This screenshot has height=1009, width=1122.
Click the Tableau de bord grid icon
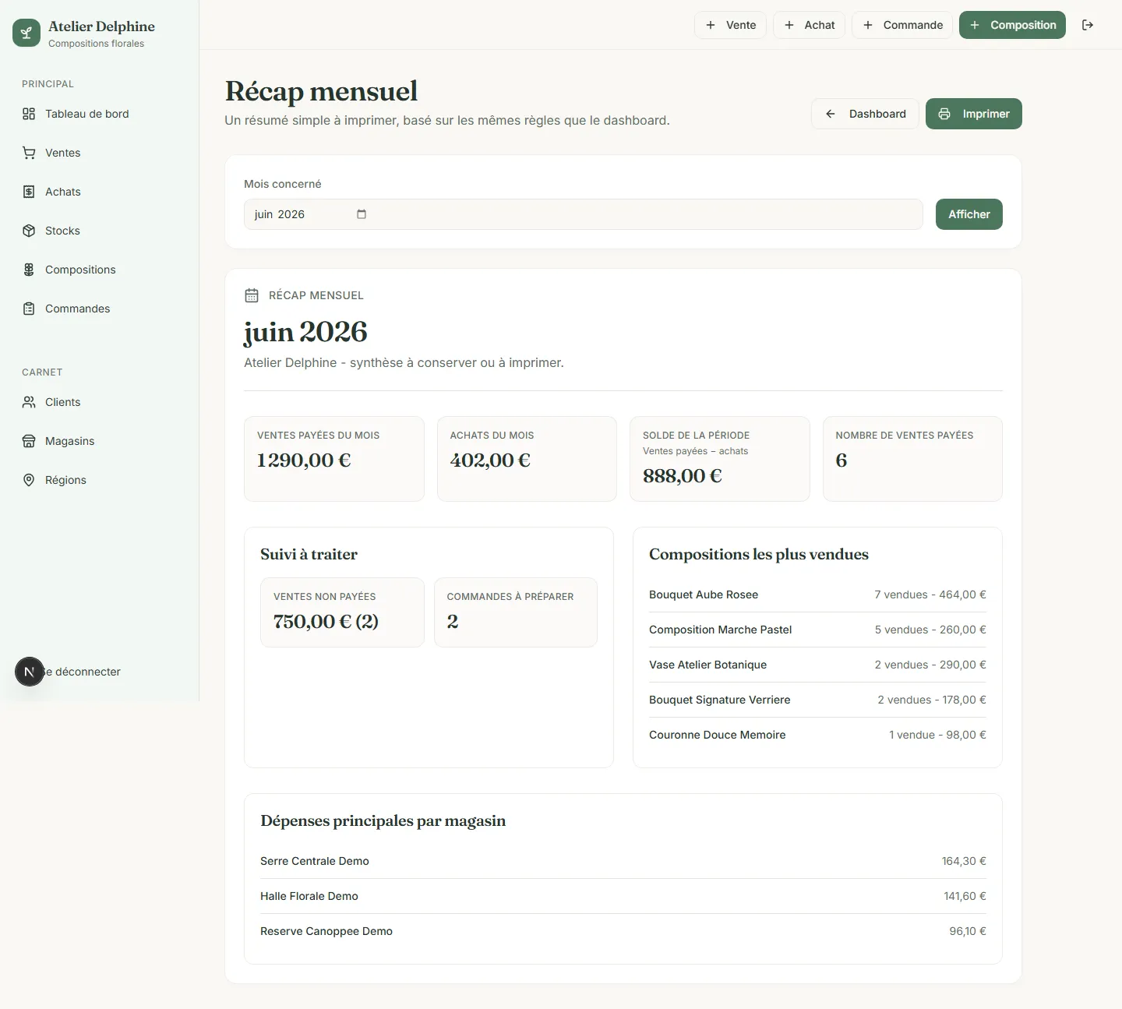point(29,114)
